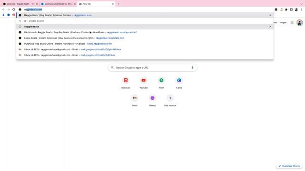The width and height of the screenshot is (305, 171).
Task: Open Google Images link
Action: (x=283, y=23)
